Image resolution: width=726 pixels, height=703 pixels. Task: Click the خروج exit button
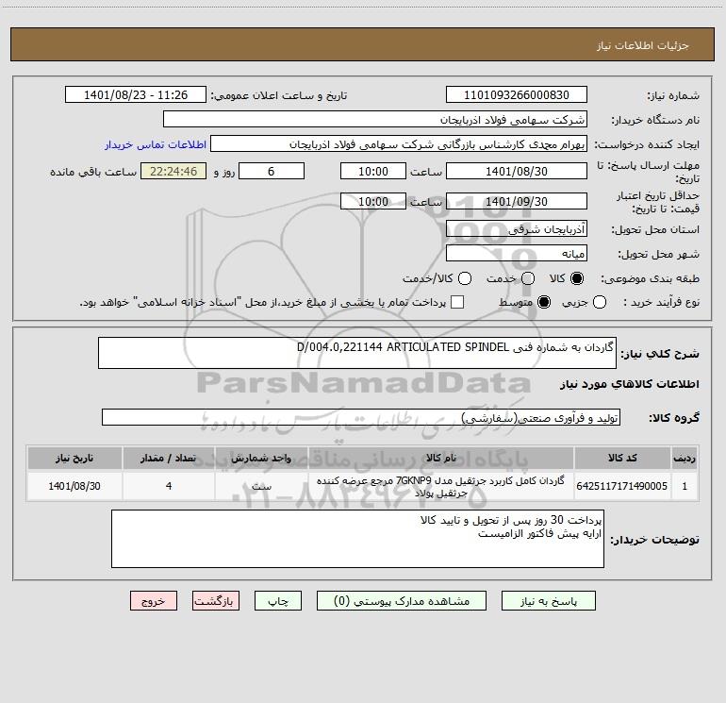pos(154,601)
